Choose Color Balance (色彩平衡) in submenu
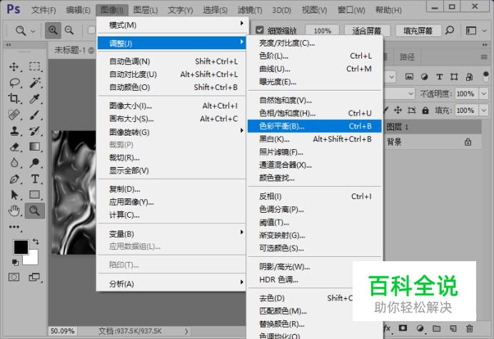Image resolution: width=494 pixels, height=339 pixels. [x=314, y=126]
